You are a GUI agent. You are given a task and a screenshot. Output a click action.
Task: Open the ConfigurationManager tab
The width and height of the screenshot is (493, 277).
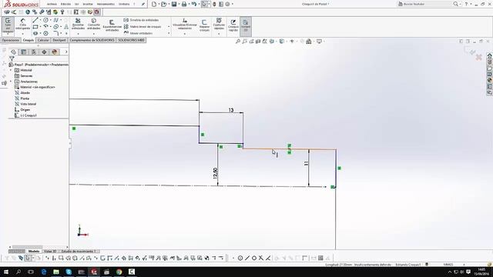[x=34, y=52]
